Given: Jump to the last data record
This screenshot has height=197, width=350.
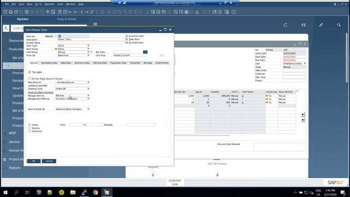Looking at the screenshot, I should click(x=86, y=12).
